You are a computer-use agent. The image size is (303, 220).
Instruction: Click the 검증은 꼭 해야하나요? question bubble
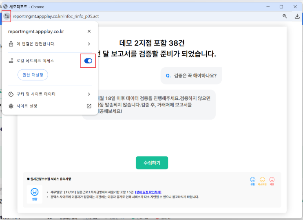tap(191, 76)
